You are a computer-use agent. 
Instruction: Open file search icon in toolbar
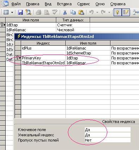[28, 12]
